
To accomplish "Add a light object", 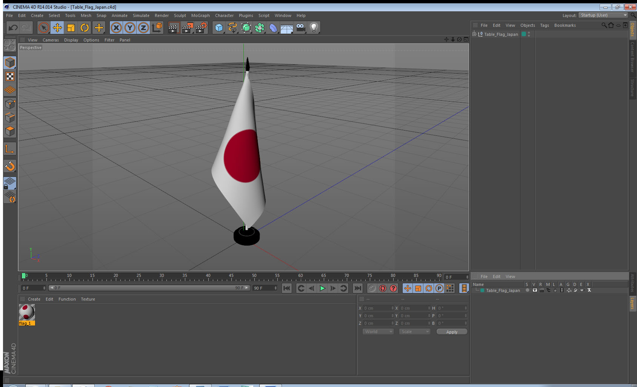I will point(314,28).
